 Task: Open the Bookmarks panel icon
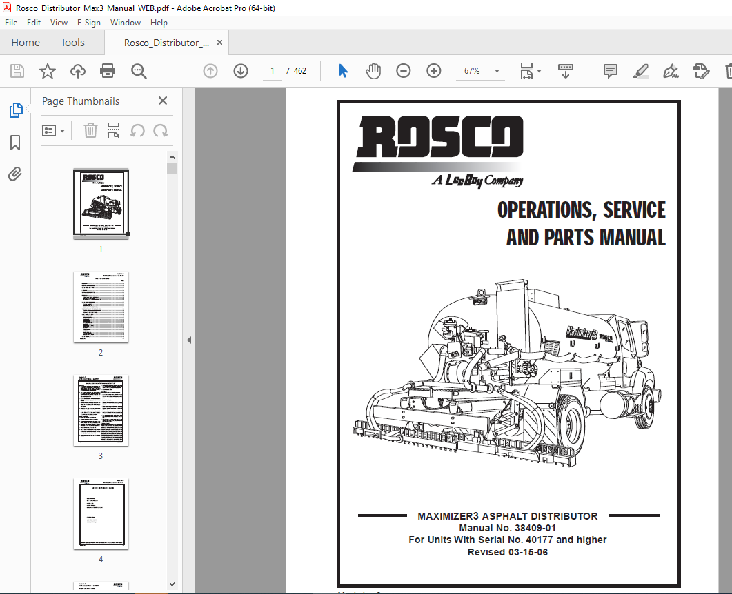[15, 143]
